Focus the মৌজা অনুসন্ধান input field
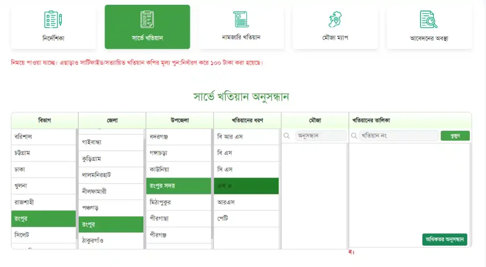 pyautogui.click(x=321, y=136)
